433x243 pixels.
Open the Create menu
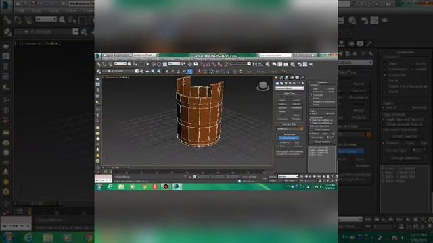point(145,59)
